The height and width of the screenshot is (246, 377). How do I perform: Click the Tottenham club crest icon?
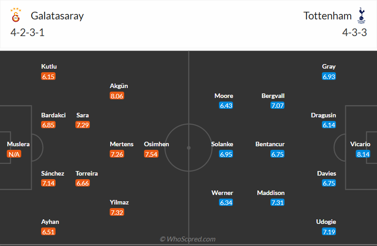tap(361, 15)
